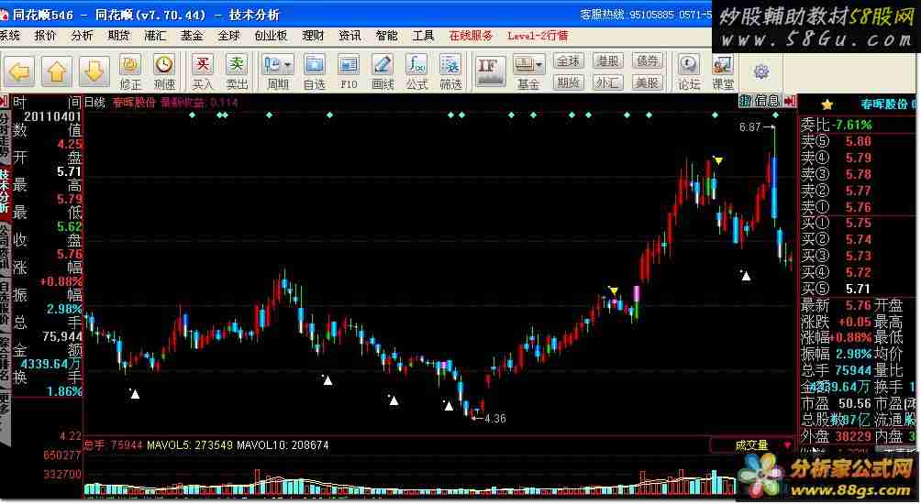Viewport: 921px width, 504px height.
Task: Open the 自选 watchlist icon
Action: tap(315, 72)
